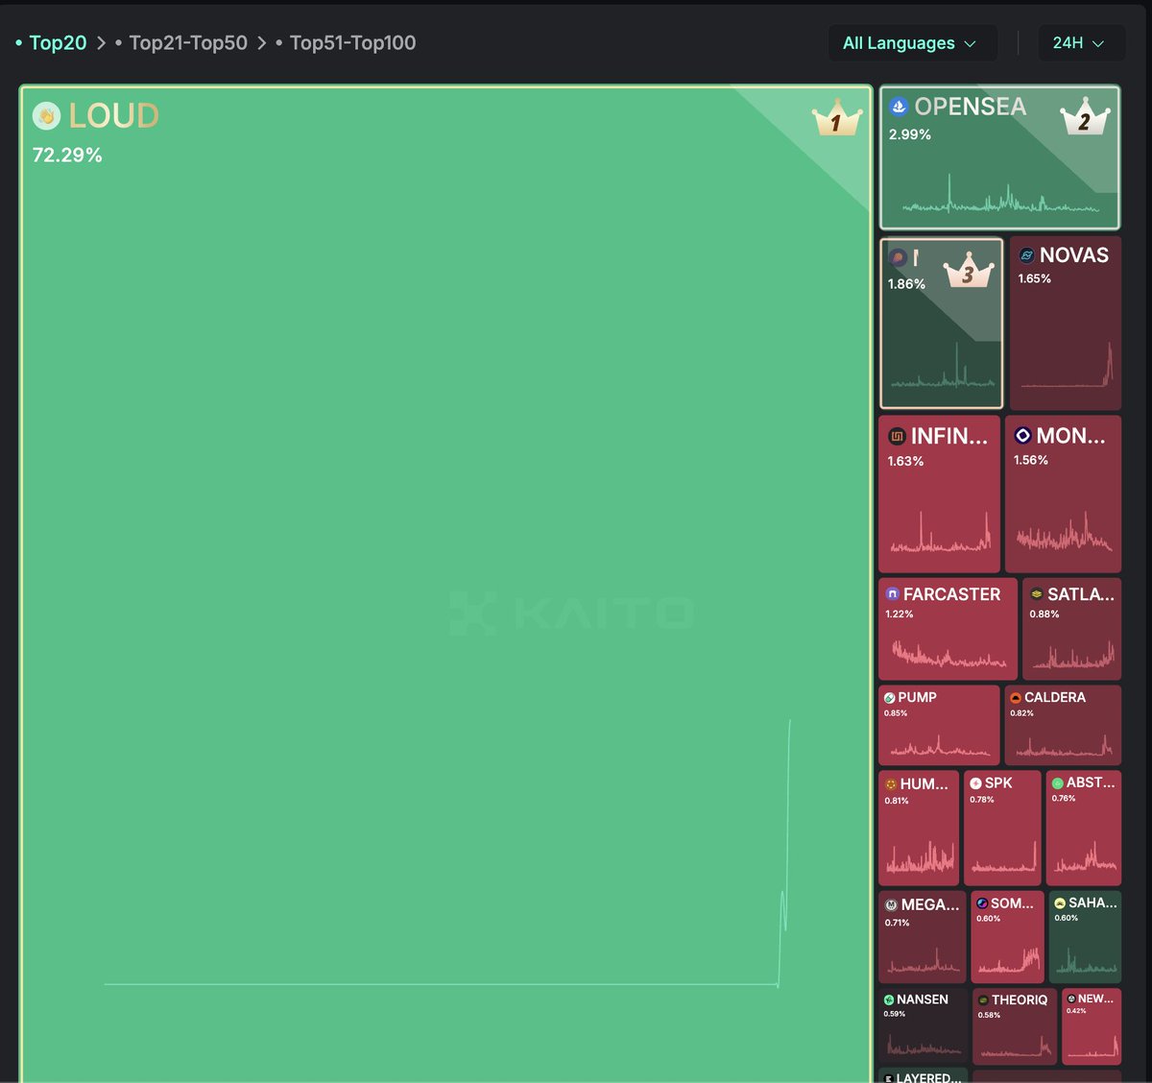Viewport: 1152px width, 1083px height.
Task: Click the MON... logo icon
Action: pos(1022,435)
